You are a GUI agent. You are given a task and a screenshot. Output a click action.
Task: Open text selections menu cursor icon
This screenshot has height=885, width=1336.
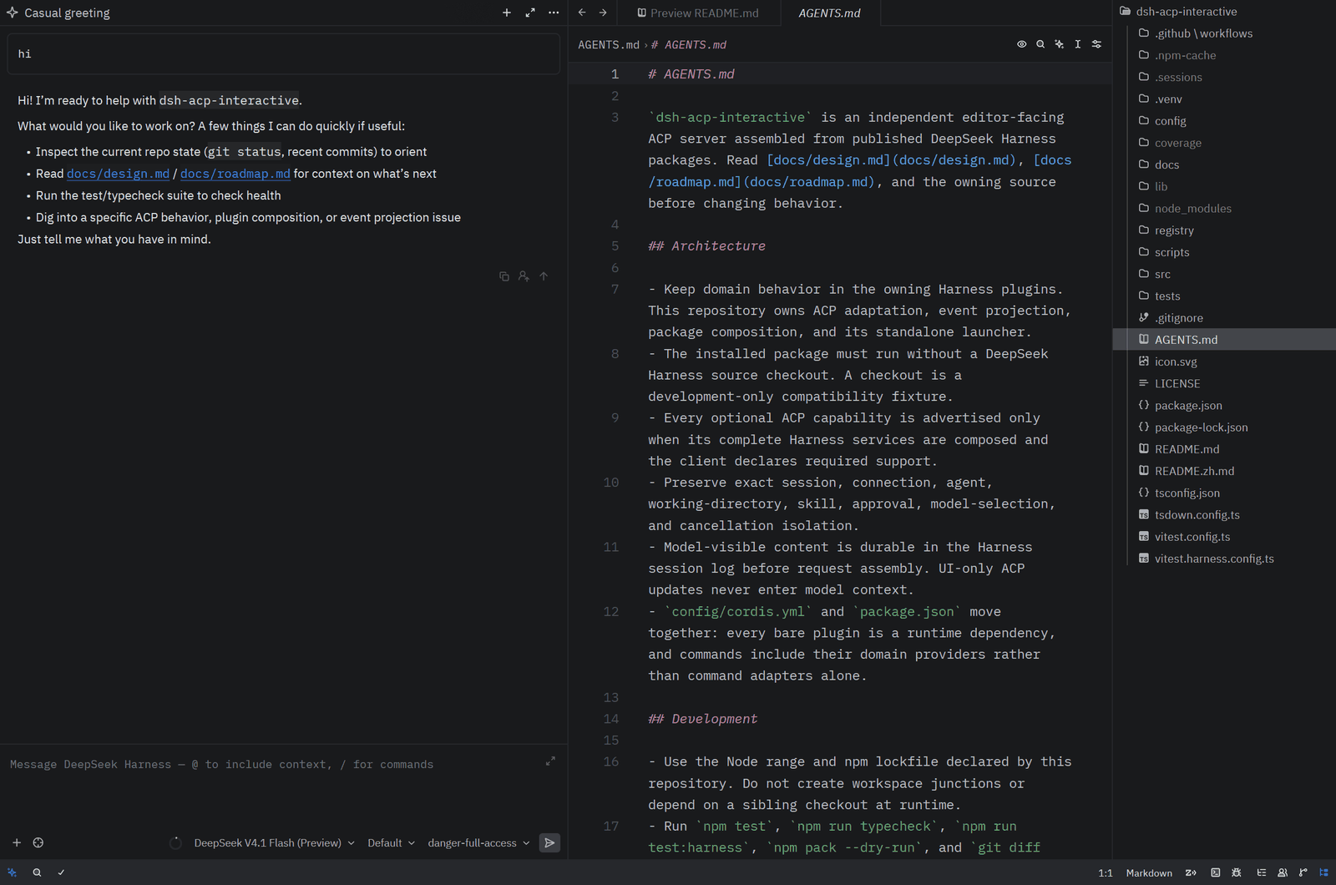(1078, 44)
